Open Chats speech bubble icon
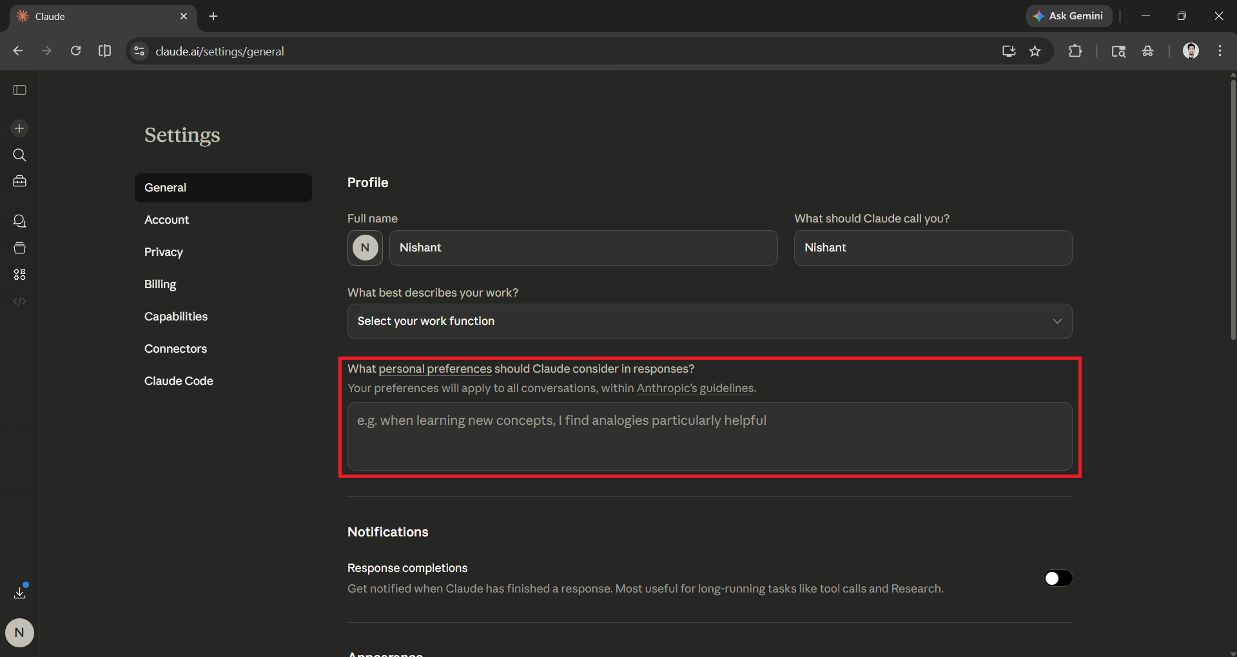 pos(19,221)
